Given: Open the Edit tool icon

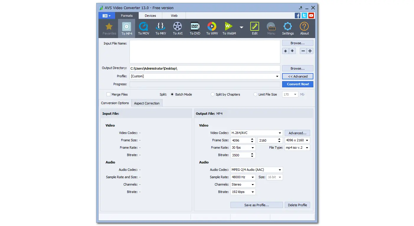Looking at the screenshot, I should (x=255, y=29).
